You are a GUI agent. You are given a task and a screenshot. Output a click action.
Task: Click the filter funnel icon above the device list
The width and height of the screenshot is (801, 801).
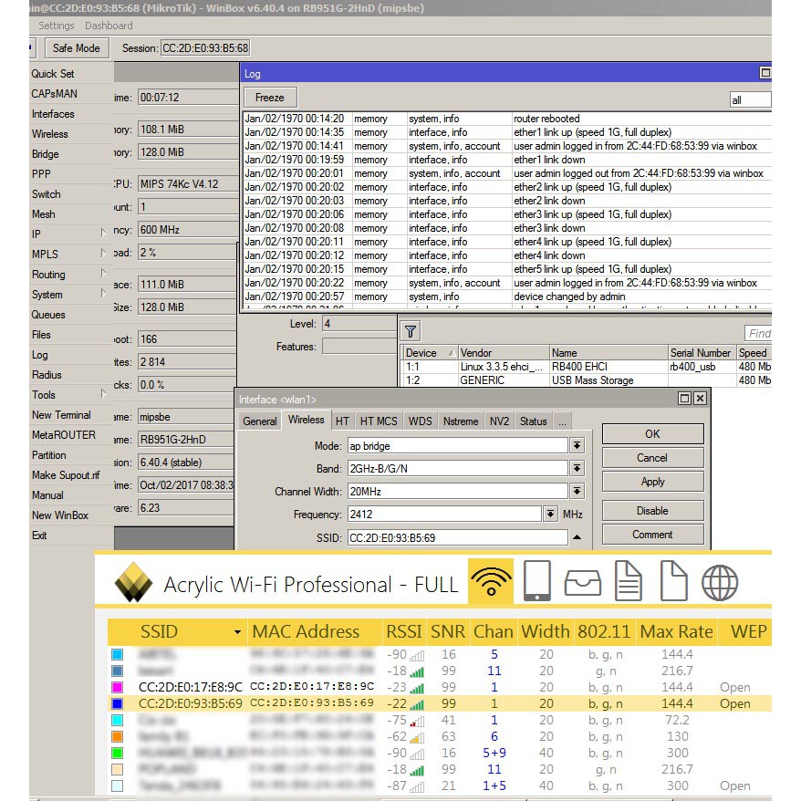coord(411,331)
